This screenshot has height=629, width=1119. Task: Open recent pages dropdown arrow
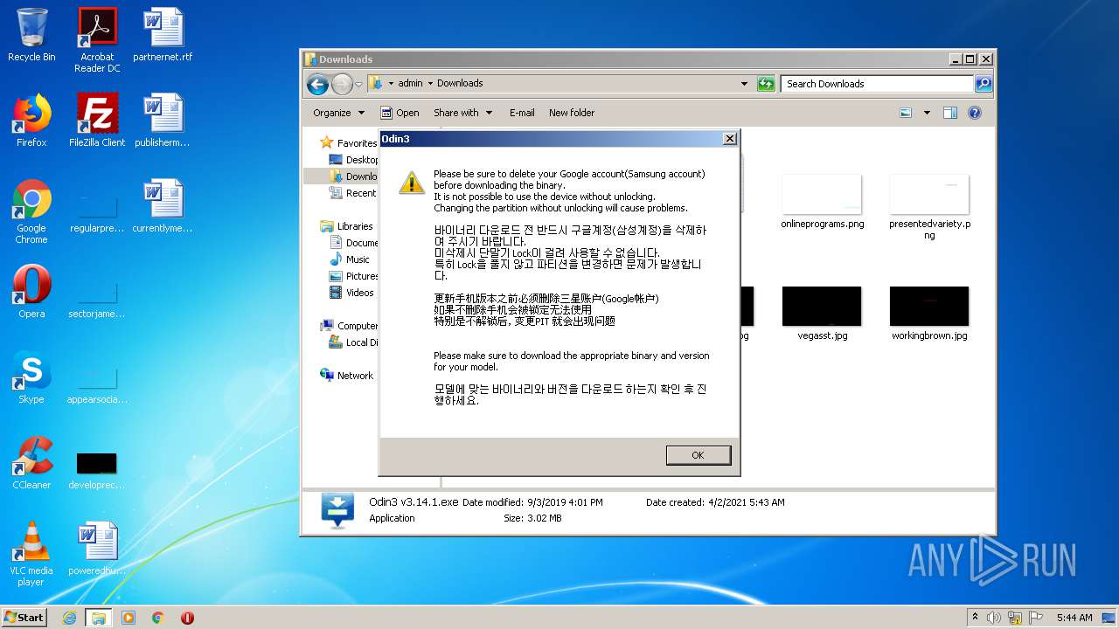(x=358, y=85)
